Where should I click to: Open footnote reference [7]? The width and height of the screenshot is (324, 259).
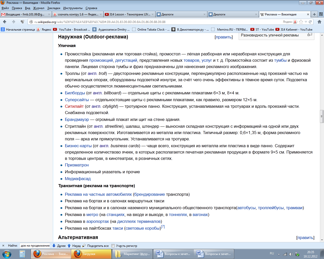point(163,227)
